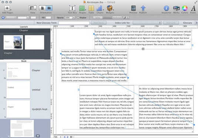
Task: Click the Opacity percentage field
Action: (x=68, y=18)
